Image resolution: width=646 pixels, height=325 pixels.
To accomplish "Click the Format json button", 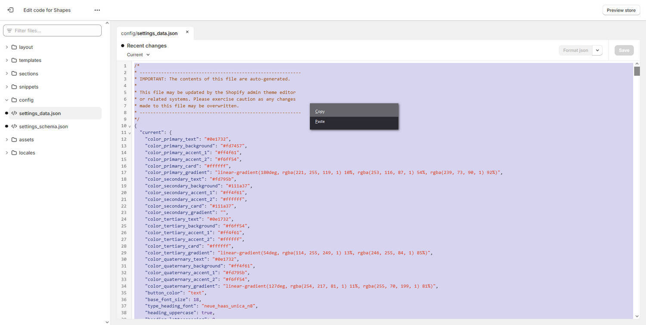I will (x=575, y=50).
